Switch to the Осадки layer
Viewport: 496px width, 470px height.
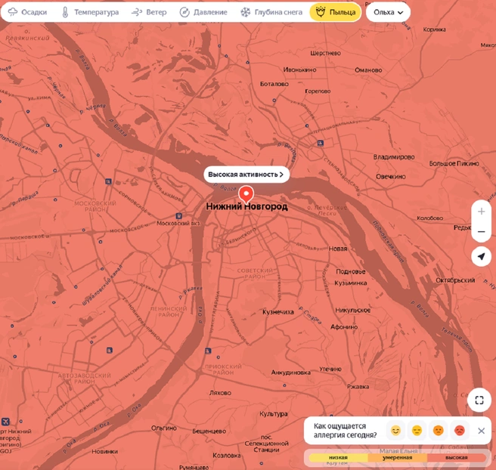[x=28, y=12]
